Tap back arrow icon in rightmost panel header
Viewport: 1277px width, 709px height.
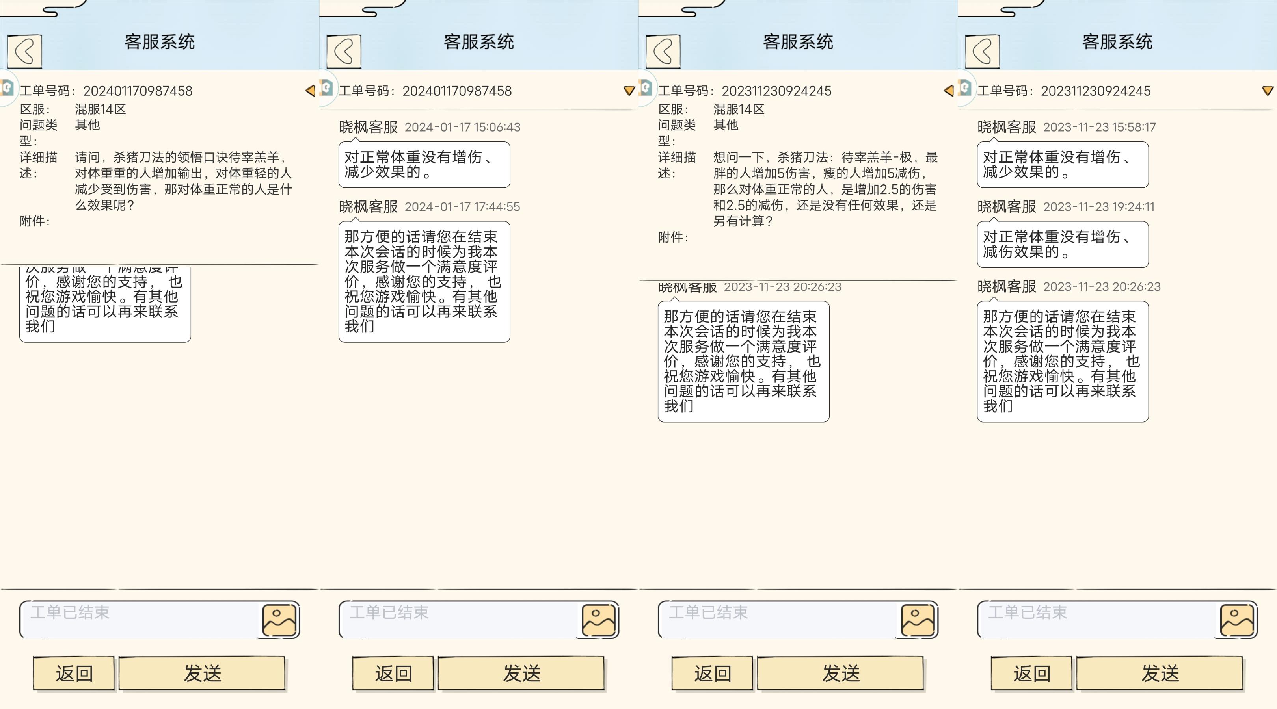point(983,51)
